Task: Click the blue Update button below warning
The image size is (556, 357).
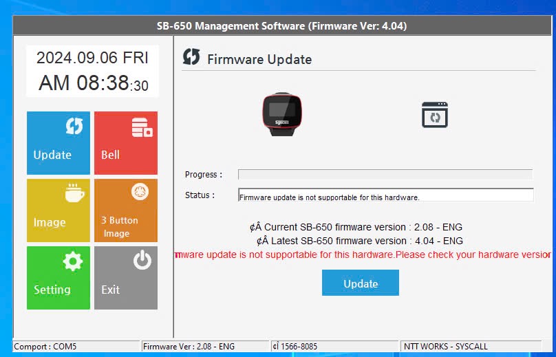Action: (x=361, y=283)
